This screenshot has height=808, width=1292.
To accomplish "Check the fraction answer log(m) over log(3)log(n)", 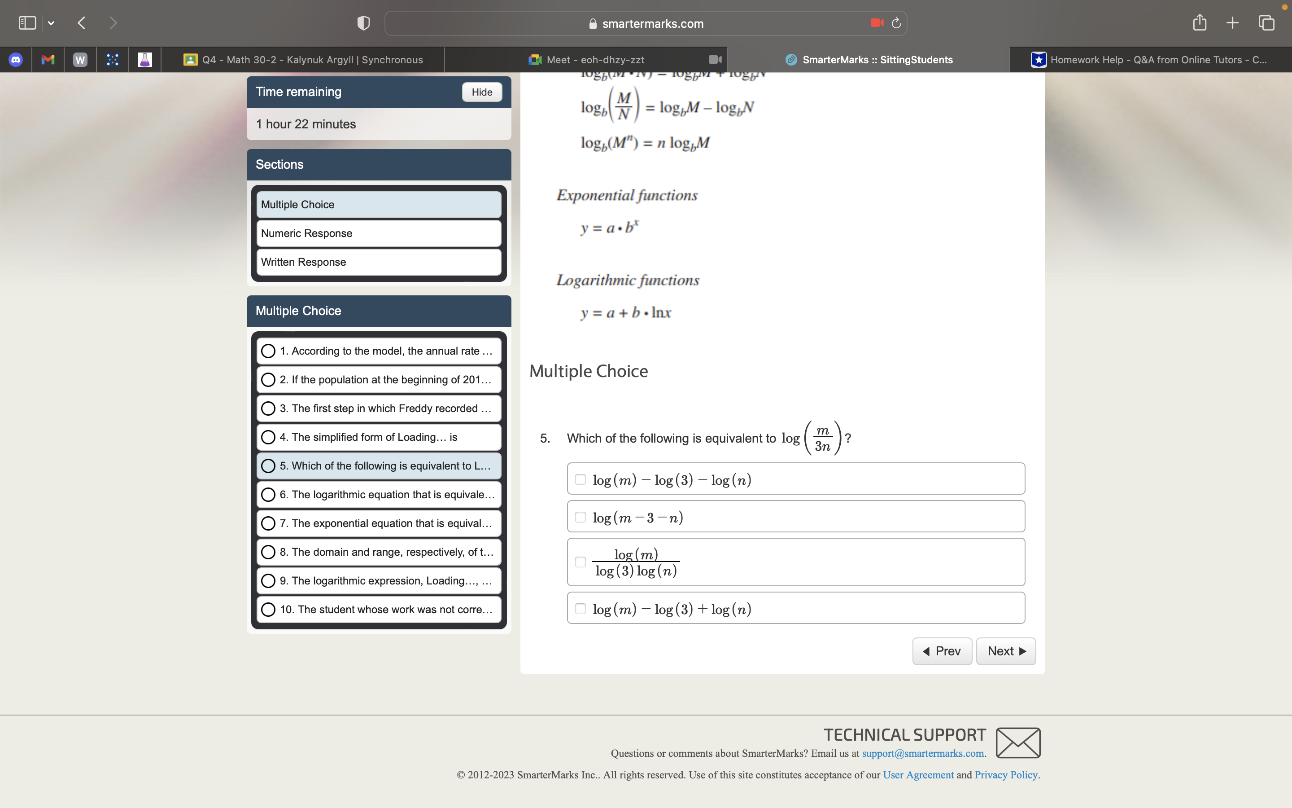I will tap(581, 562).
